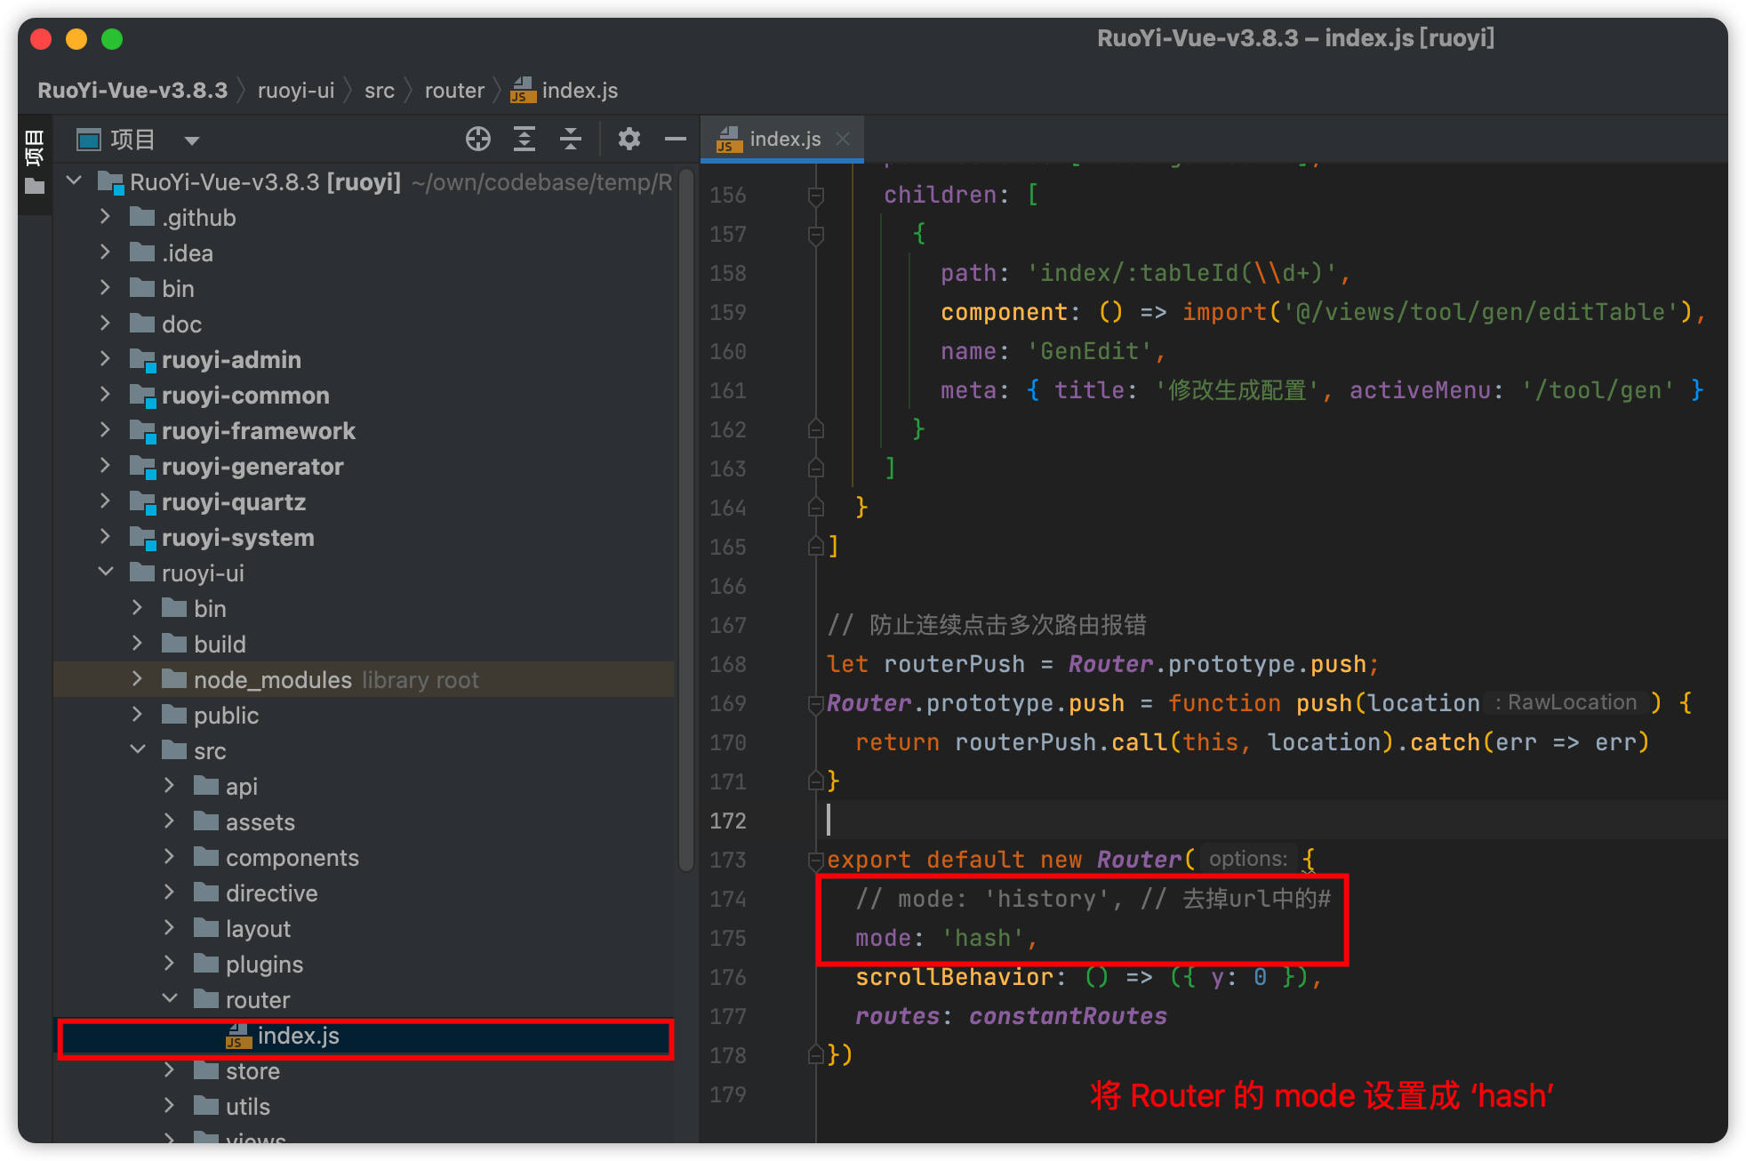Click line number 172 in gutter
This screenshot has height=1161, width=1746.
(727, 821)
